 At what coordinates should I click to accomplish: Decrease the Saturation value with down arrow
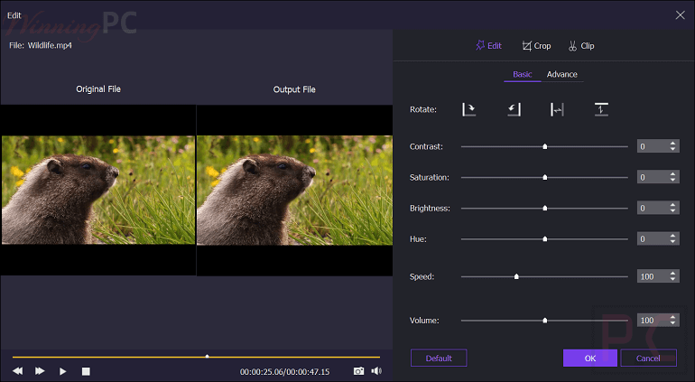click(673, 181)
